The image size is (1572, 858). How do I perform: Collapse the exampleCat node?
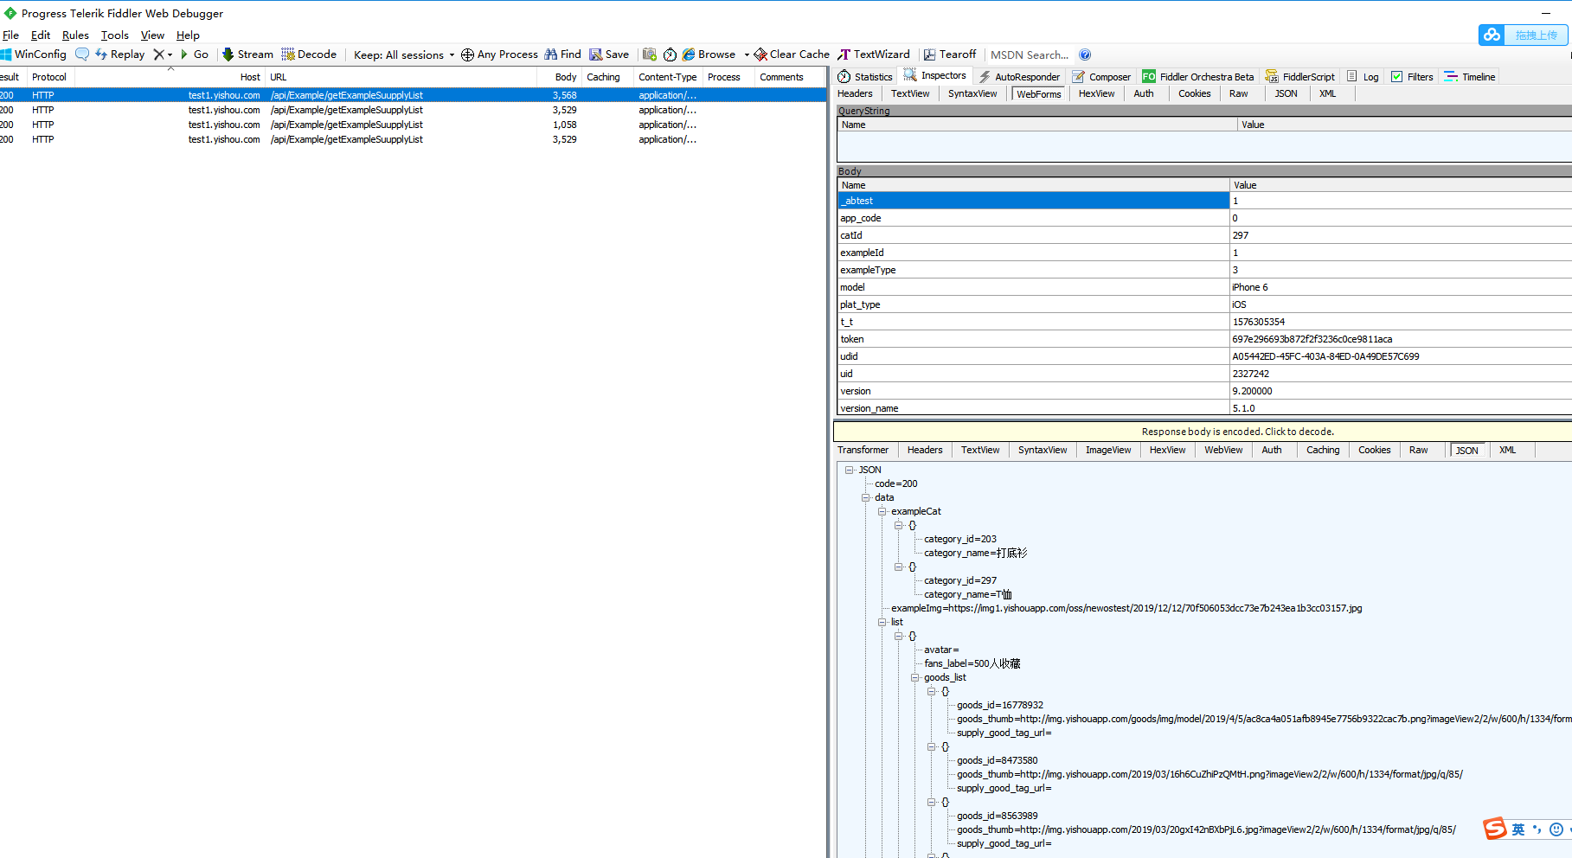(x=882, y=511)
